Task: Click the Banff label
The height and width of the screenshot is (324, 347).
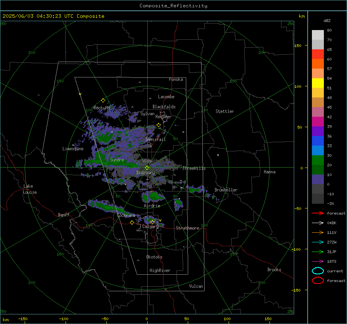Action: click(x=64, y=215)
